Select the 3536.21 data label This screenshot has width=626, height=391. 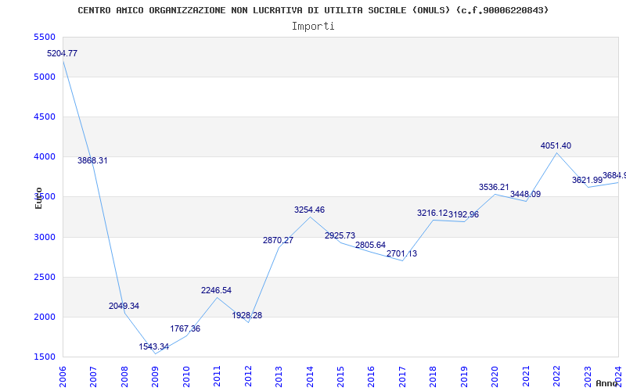(x=494, y=187)
